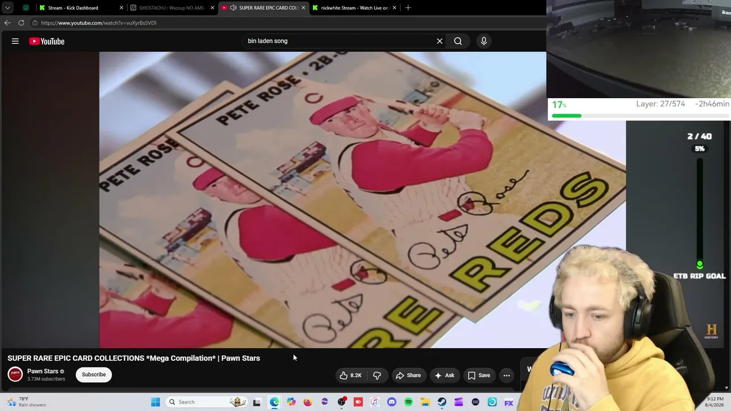Click the browser back arrow
Viewport: 731px width, 411px height.
[7, 23]
